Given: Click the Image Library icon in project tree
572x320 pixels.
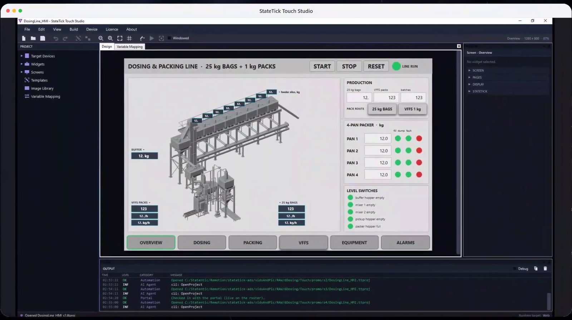Looking at the screenshot, I should 27,88.
